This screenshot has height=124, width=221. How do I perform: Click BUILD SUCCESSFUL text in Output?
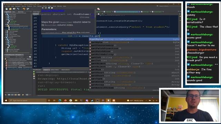53,90
